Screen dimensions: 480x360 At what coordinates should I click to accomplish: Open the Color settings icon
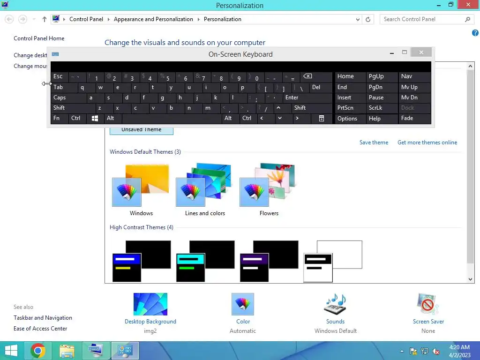pos(243,304)
